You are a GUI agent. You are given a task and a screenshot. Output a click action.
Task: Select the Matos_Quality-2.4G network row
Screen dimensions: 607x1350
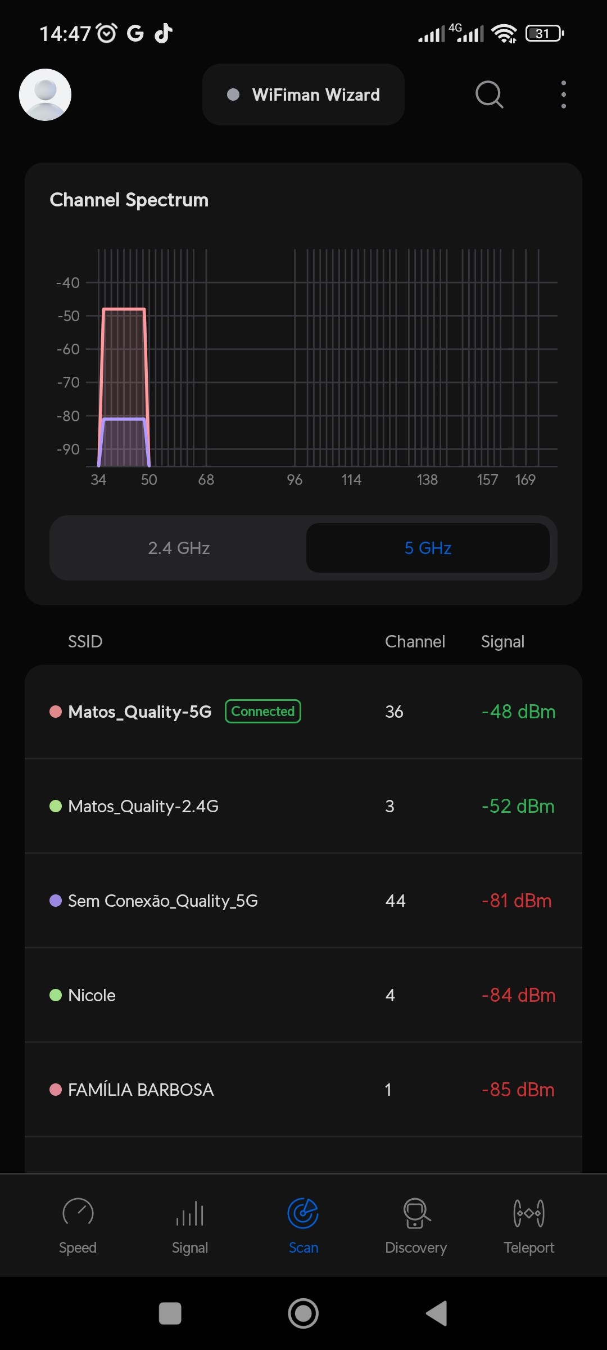coord(303,806)
